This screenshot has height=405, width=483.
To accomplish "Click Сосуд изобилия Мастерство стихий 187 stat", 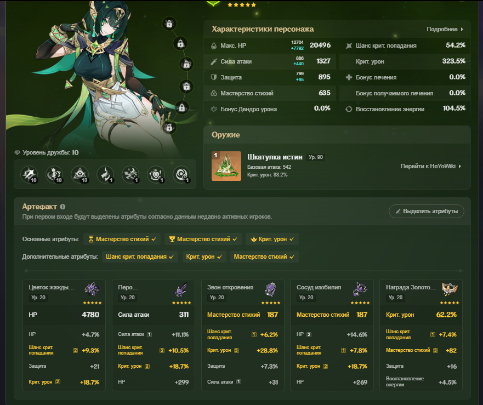I will [x=332, y=315].
